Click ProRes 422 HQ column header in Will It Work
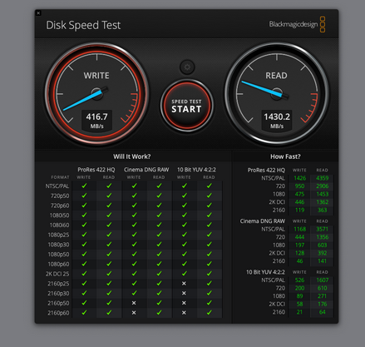The width and height of the screenshot is (365, 347). tap(96, 170)
